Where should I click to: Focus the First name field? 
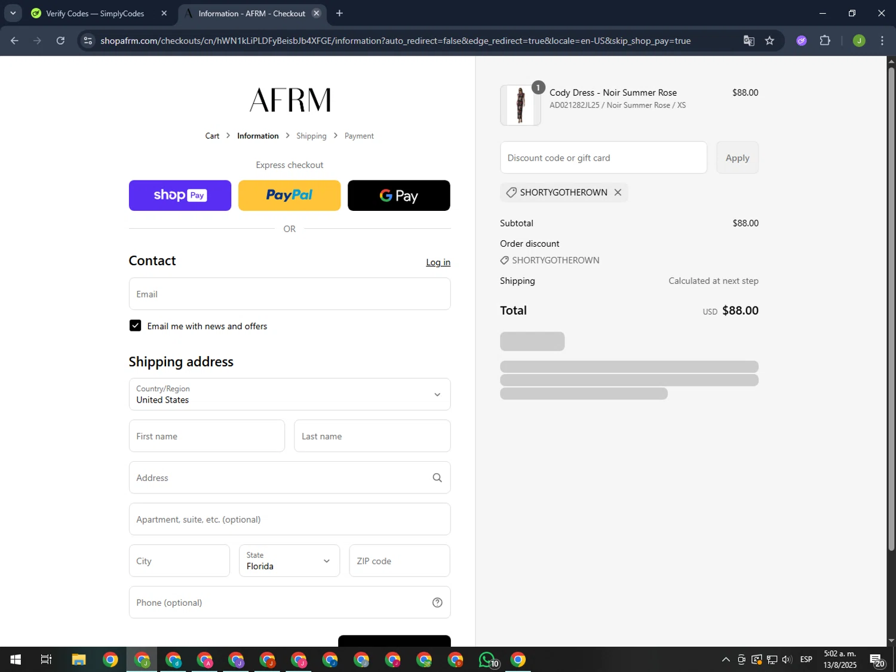coord(207,436)
